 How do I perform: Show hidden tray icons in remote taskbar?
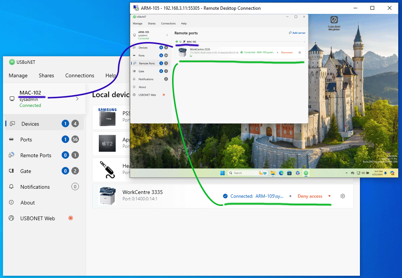pos(346,173)
